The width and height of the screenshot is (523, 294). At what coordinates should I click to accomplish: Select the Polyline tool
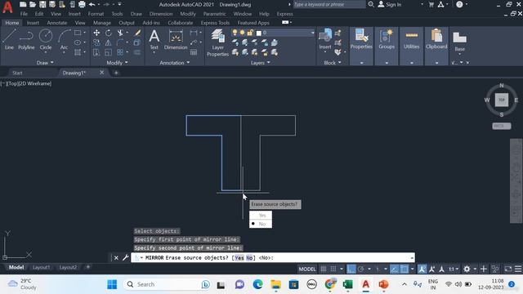tap(26, 39)
